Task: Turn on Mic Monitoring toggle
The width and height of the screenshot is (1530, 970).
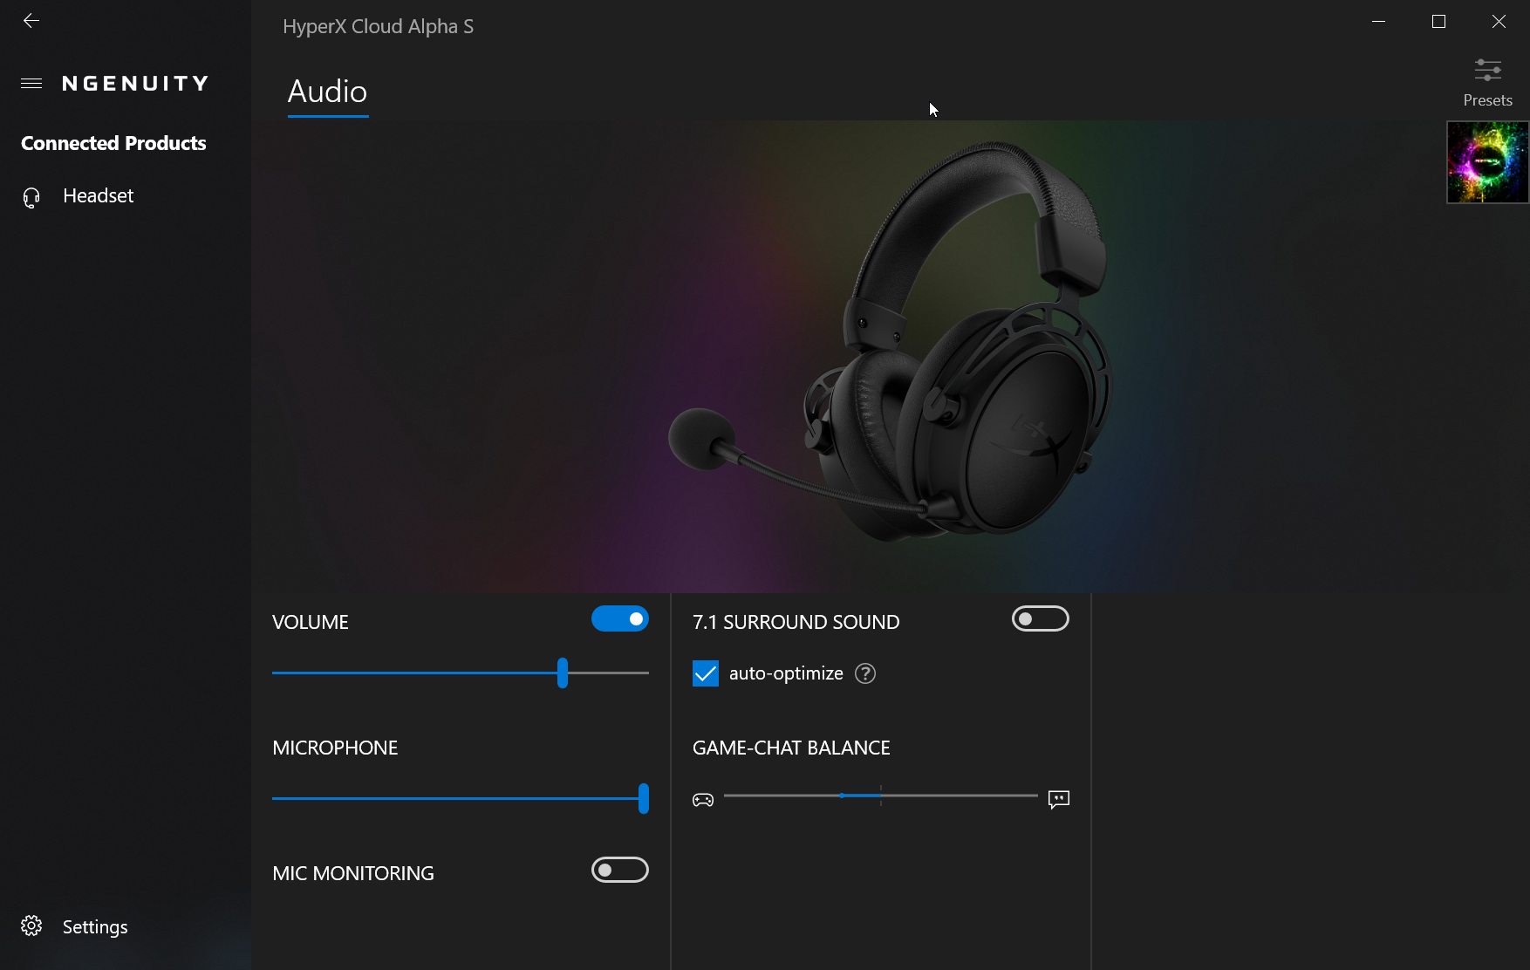Action: coord(619,870)
